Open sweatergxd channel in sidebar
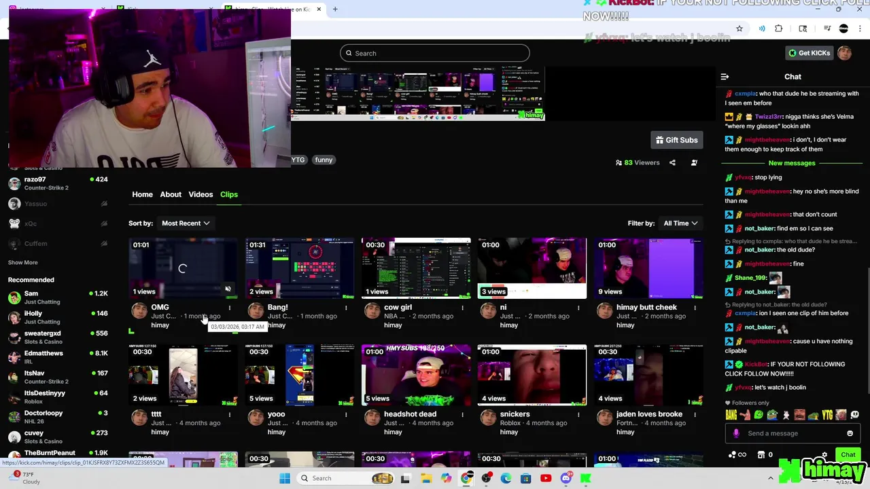The width and height of the screenshot is (870, 489). click(x=58, y=337)
